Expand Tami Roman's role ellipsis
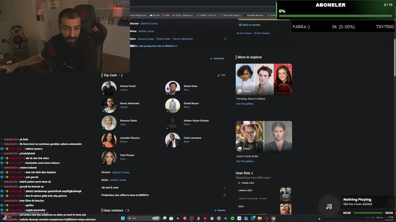 click(127, 159)
